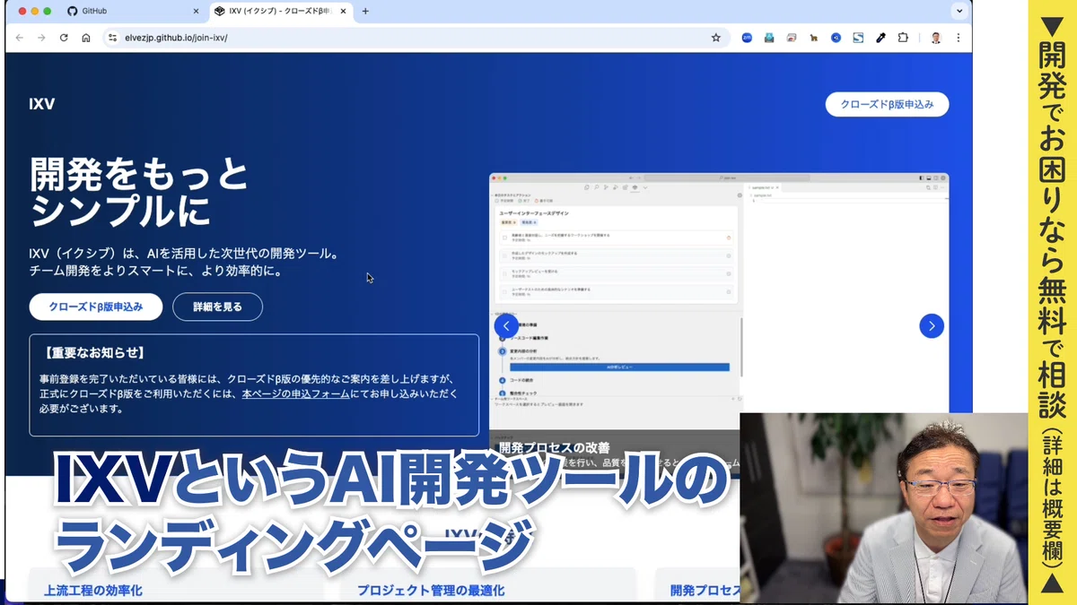
Task: Click header button クローズドβ申込み
Action: tap(887, 104)
